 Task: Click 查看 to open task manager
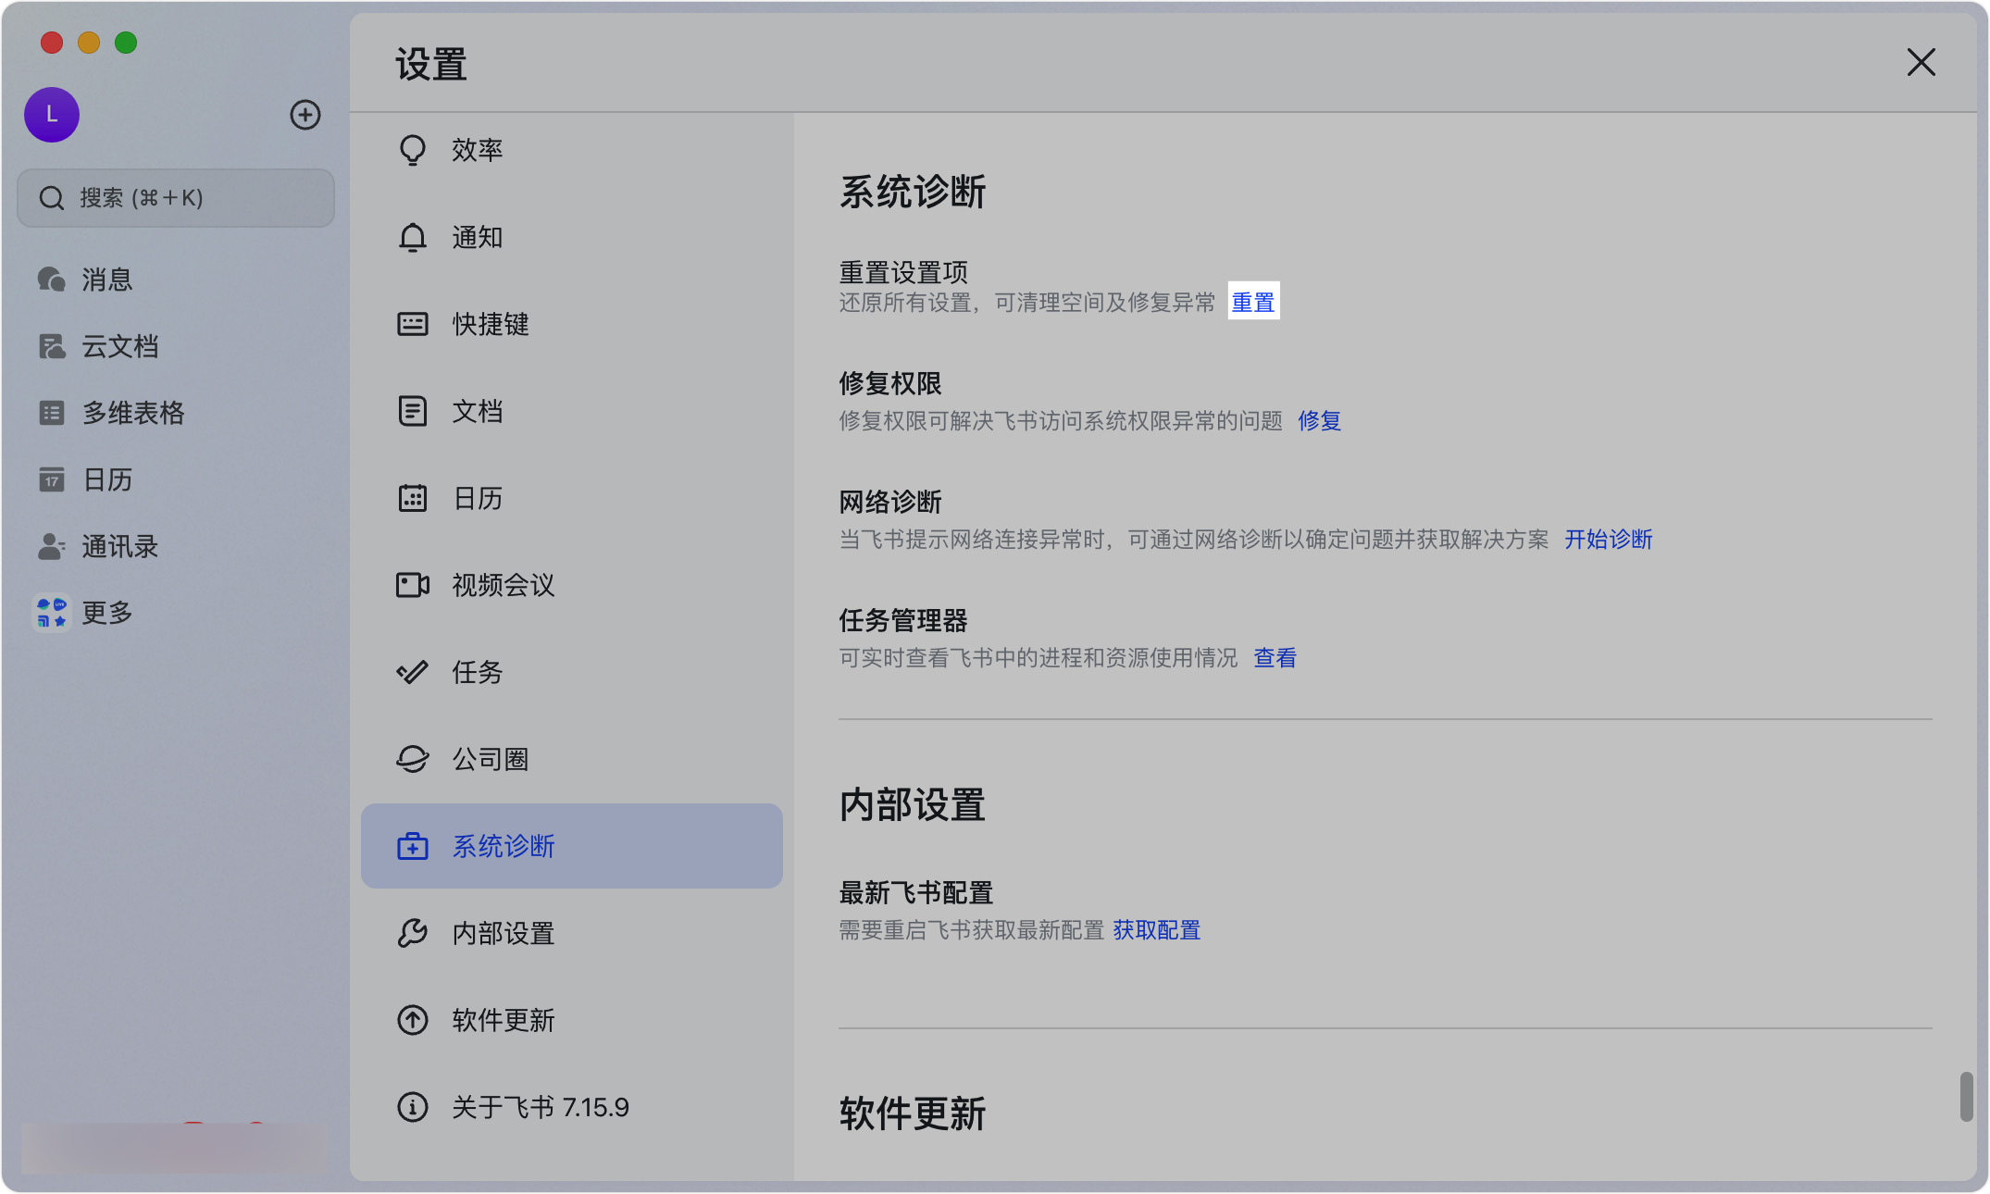tap(1275, 658)
